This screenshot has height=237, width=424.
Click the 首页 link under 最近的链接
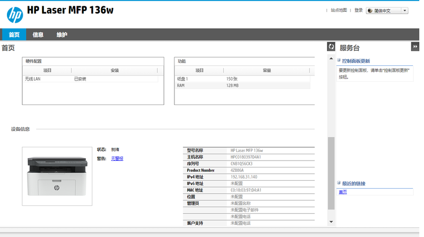[x=343, y=192]
